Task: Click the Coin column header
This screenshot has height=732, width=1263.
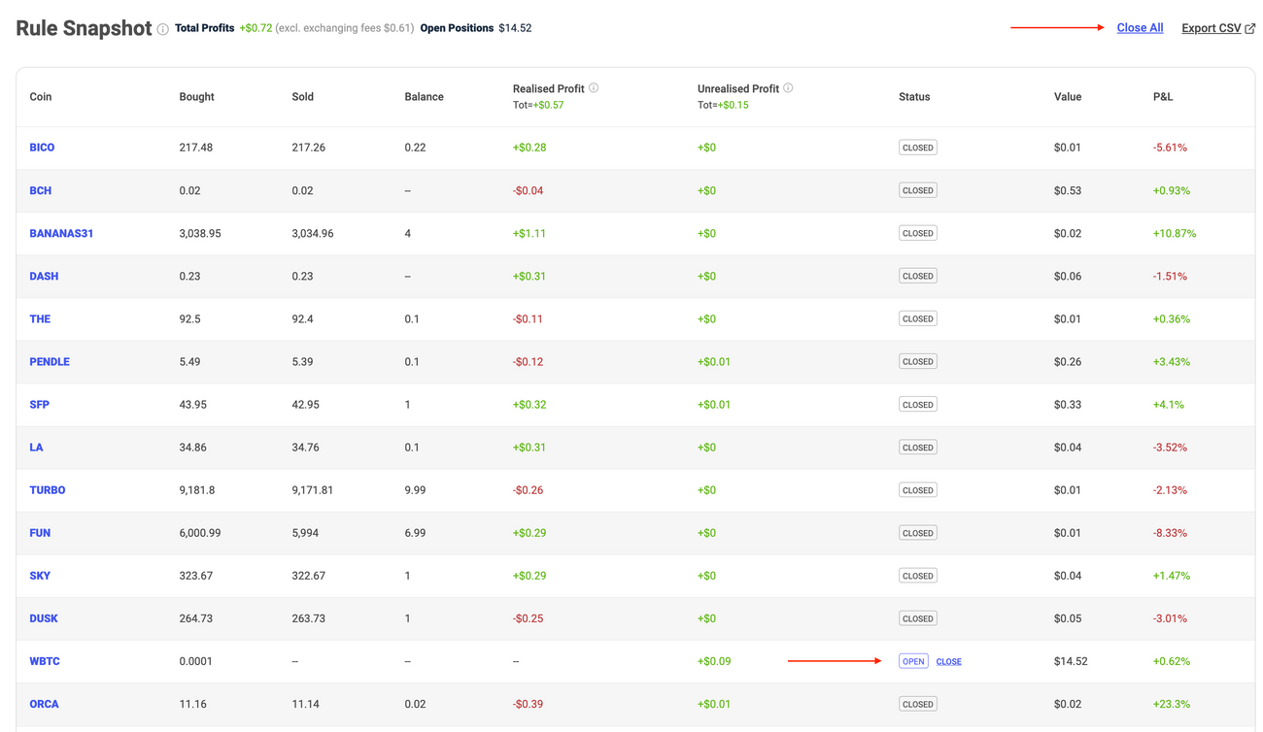Action: (x=40, y=96)
